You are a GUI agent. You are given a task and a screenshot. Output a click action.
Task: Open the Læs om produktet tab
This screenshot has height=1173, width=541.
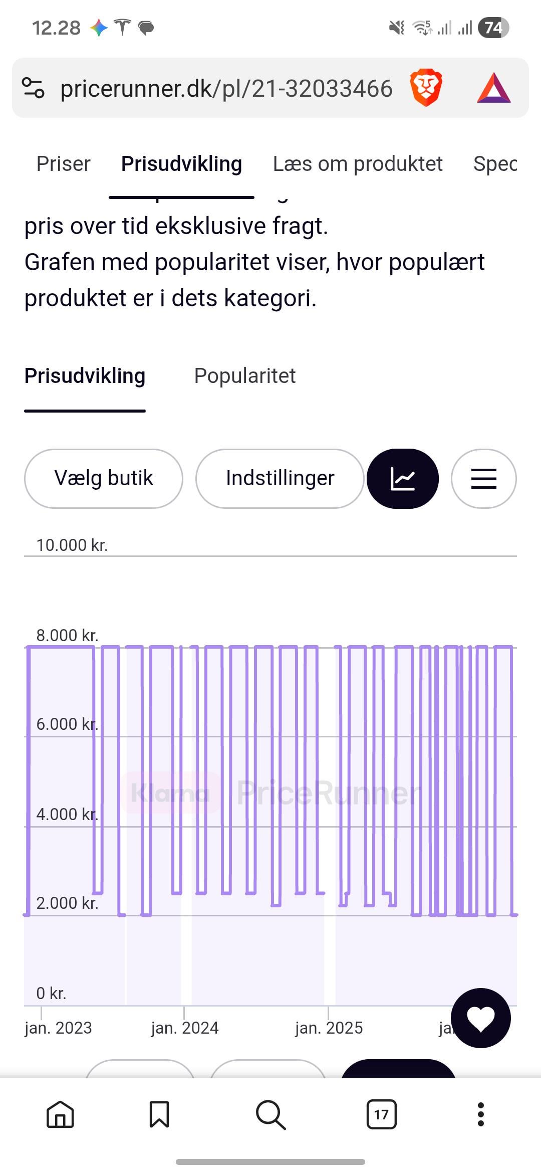click(x=358, y=164)
